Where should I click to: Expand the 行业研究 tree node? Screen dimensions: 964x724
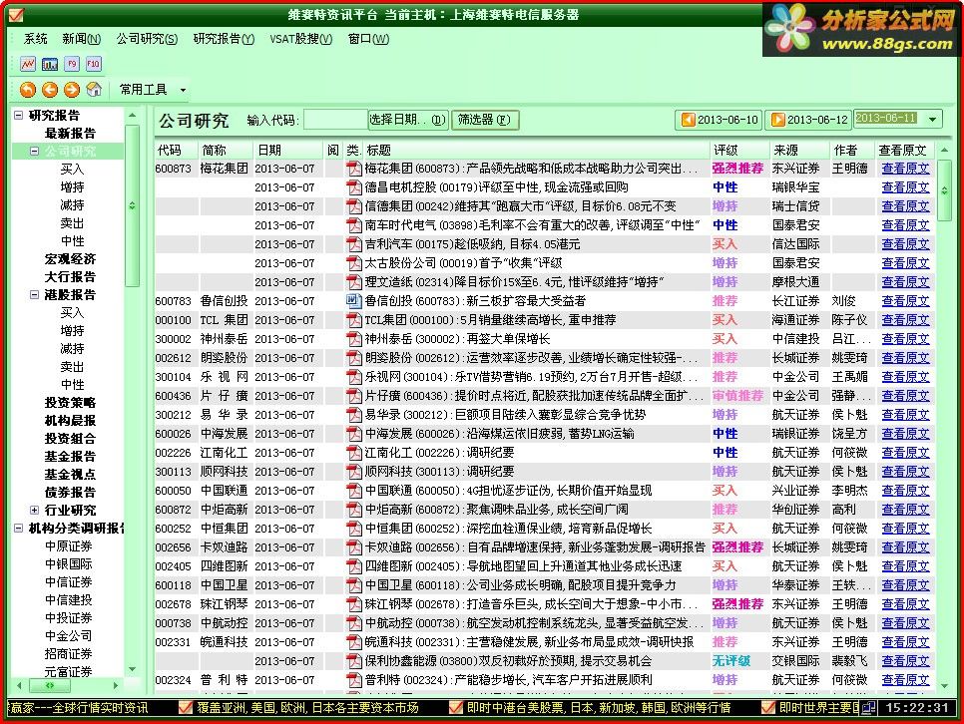tap(34, 510)
